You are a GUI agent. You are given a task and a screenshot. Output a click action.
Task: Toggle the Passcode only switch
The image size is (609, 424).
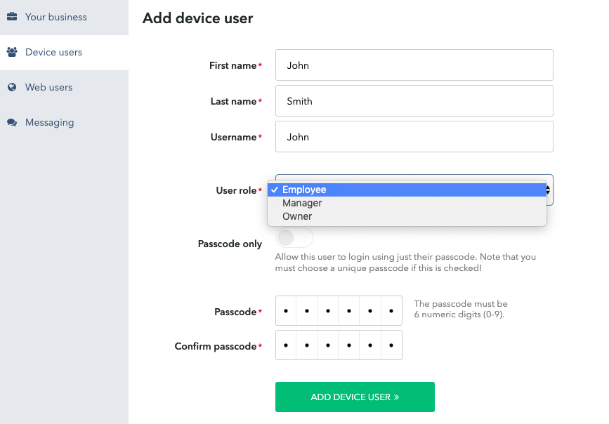[x=294, y=237]
